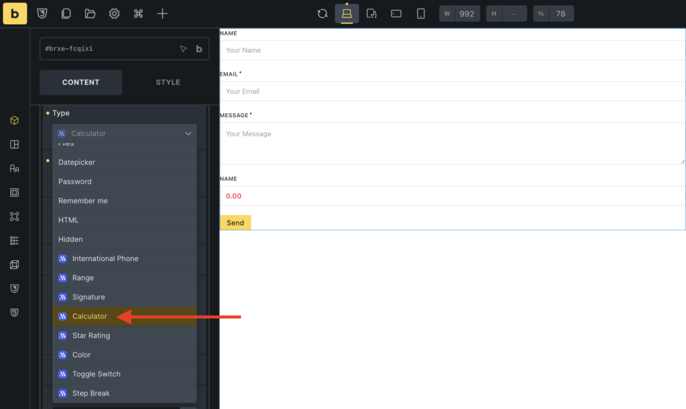Image resolution: width=686 pixels, height=409 pixels.
Task: Select the highlighted Calculator option
Action: point(124,316)
